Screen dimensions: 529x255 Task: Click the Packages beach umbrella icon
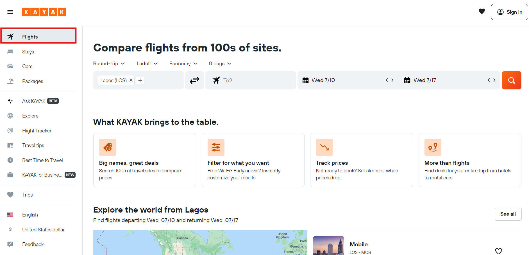10,81
